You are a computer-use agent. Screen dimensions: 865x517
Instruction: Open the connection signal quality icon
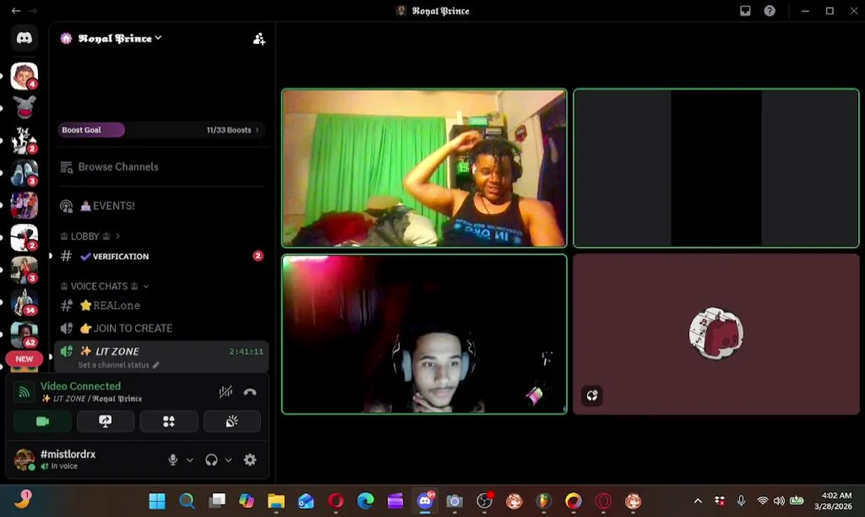24,392
